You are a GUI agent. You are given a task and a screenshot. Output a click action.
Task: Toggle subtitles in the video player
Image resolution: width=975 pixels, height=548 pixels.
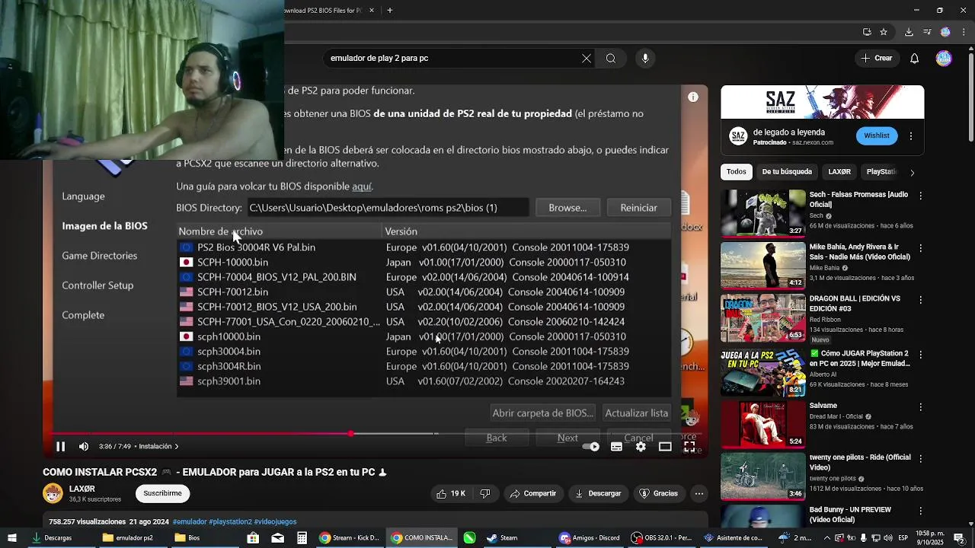(x=616, y=447)
